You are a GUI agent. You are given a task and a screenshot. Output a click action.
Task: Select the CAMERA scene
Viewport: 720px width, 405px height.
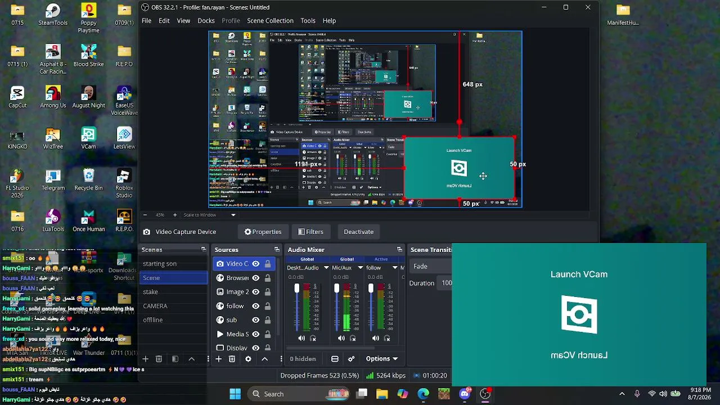(174, 306)
